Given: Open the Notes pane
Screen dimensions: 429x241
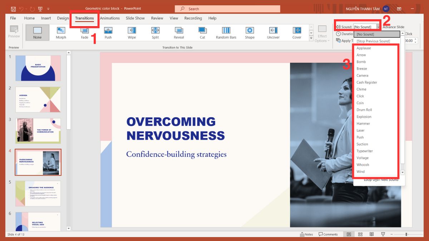Looking at the screenshot, I should [x=307, y=234].
